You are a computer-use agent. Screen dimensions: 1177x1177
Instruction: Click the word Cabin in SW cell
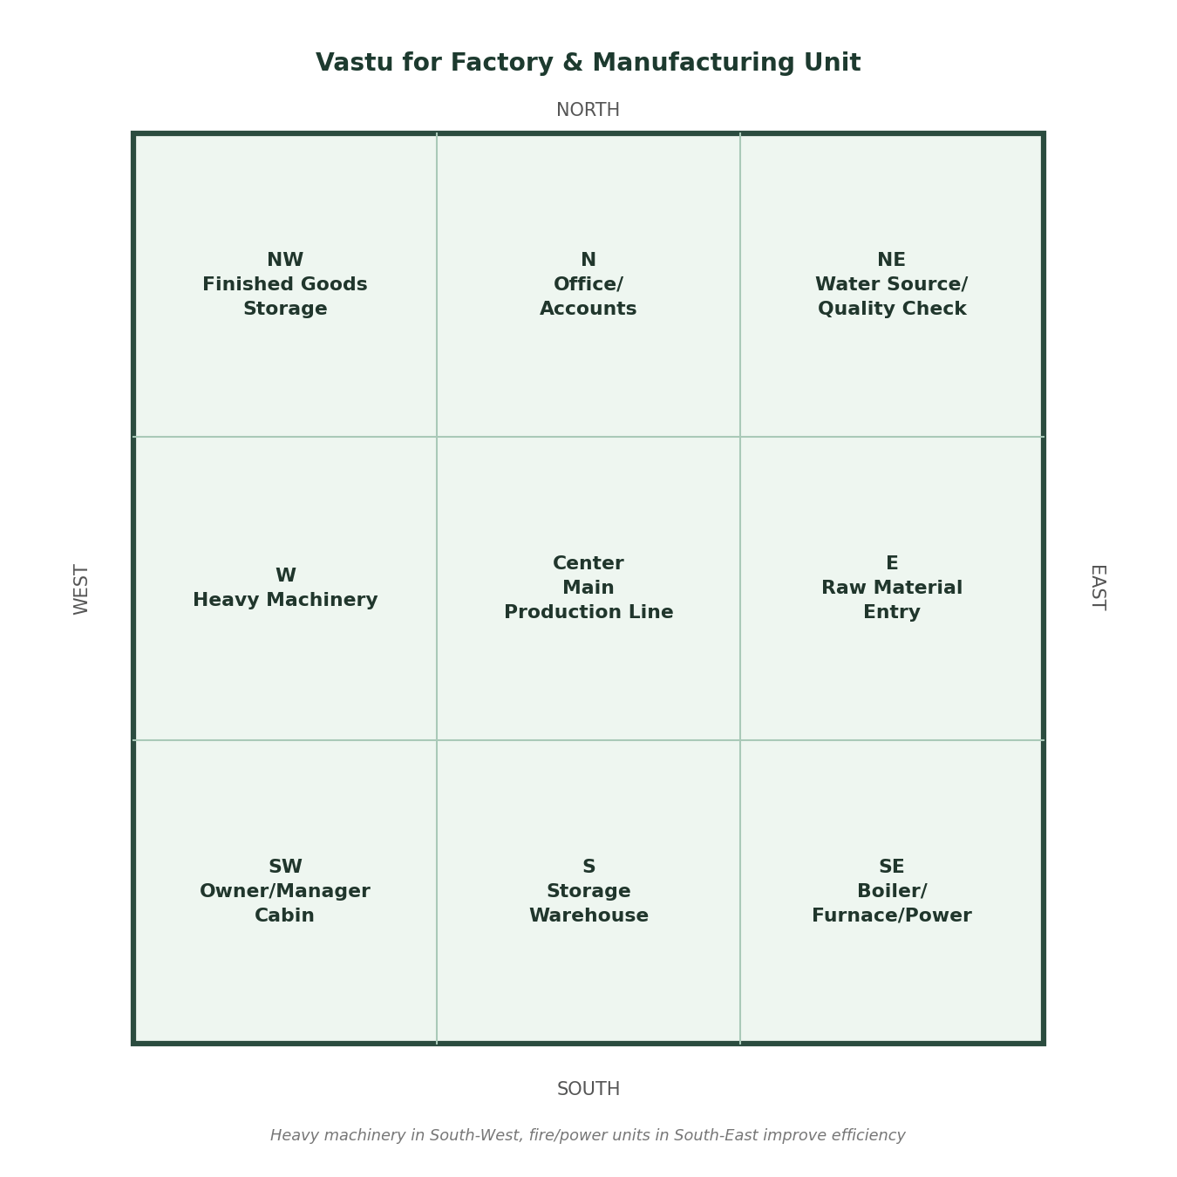pos(285,916)
